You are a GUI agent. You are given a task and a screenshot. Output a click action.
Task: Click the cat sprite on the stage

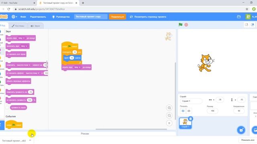click(206, 63)
